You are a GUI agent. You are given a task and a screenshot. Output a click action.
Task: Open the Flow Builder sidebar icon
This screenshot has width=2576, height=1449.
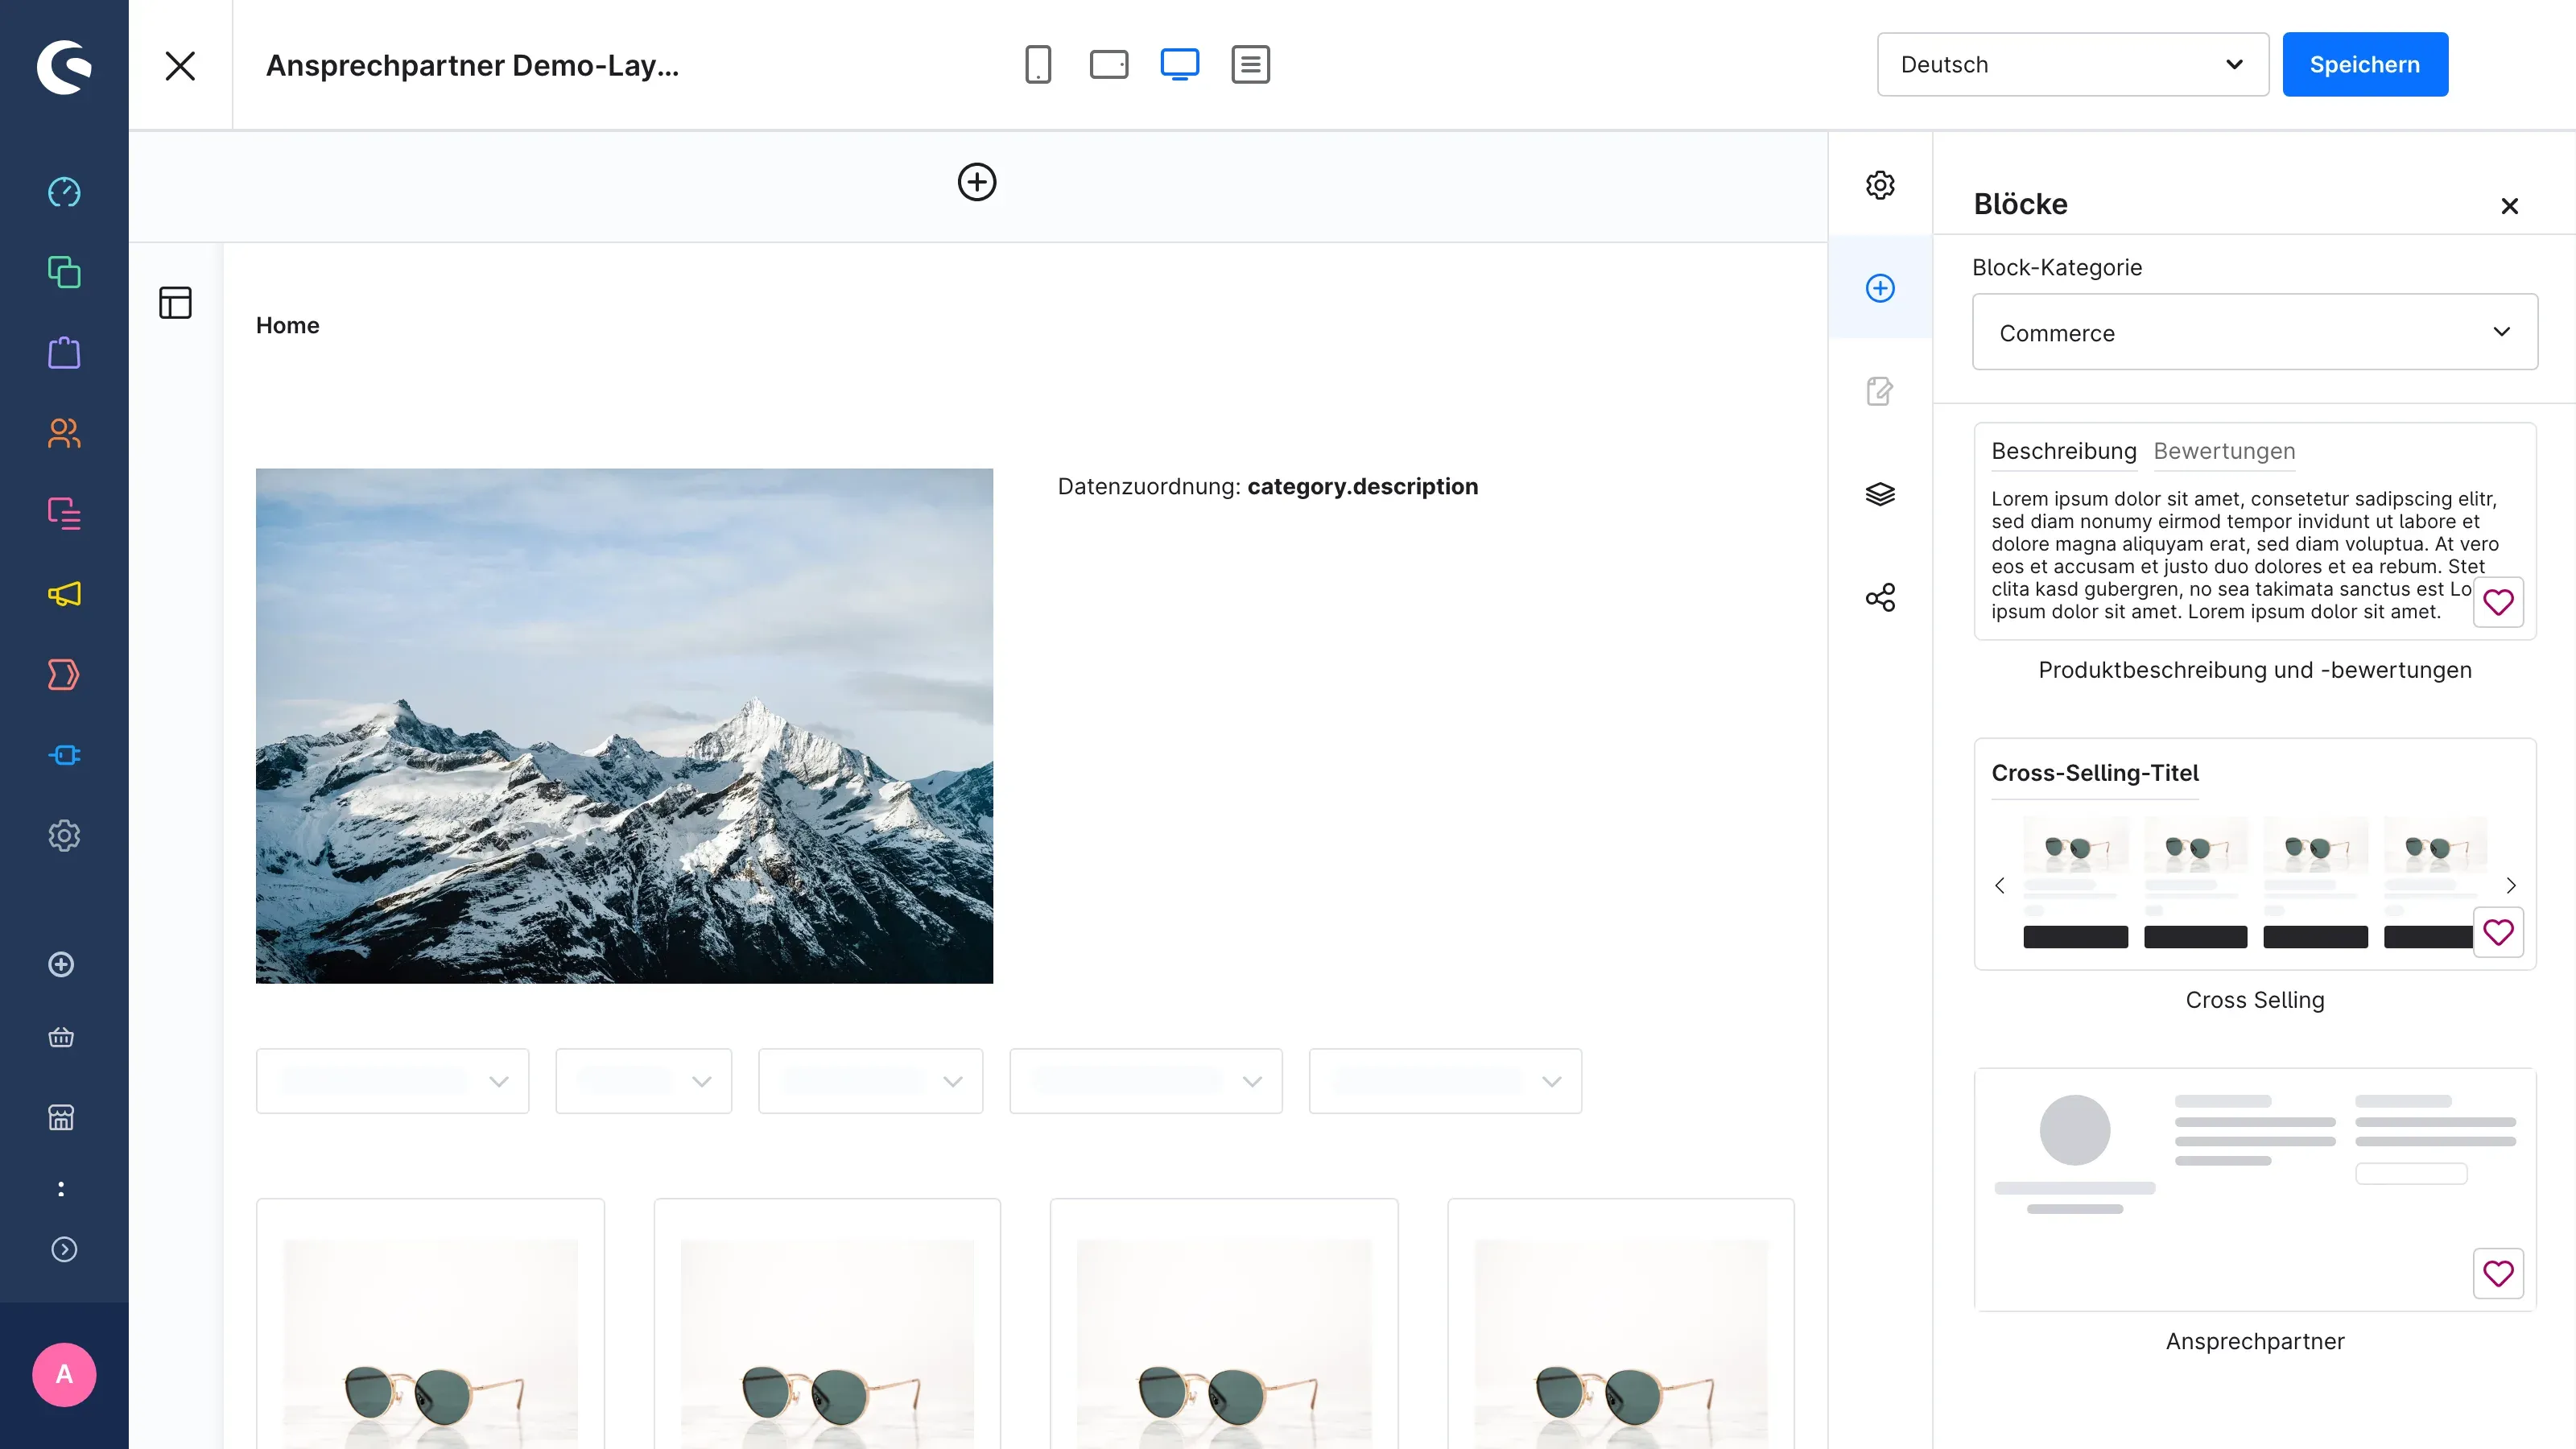(64, 675)
